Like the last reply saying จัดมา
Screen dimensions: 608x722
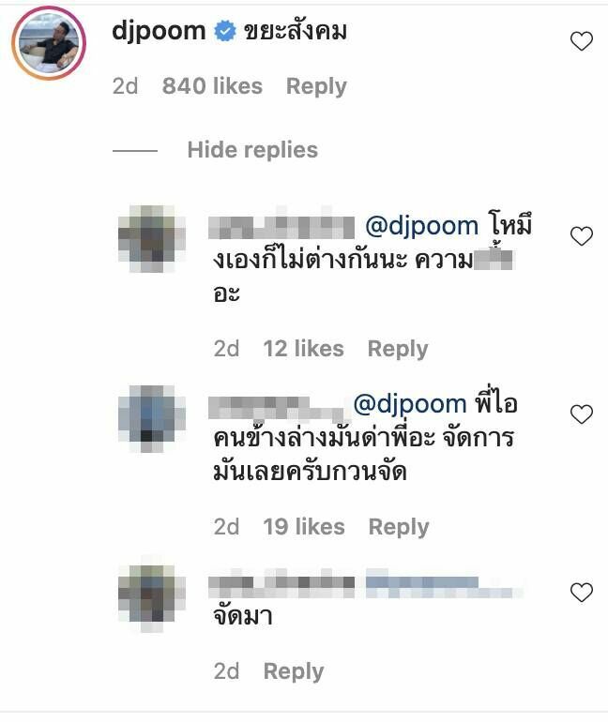582,593
